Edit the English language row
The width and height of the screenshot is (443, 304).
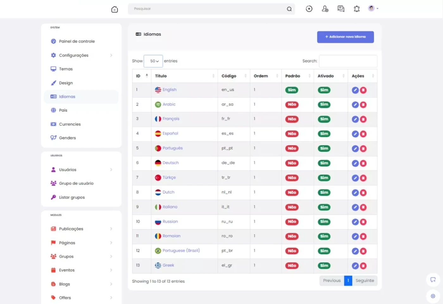click(355, 90)
